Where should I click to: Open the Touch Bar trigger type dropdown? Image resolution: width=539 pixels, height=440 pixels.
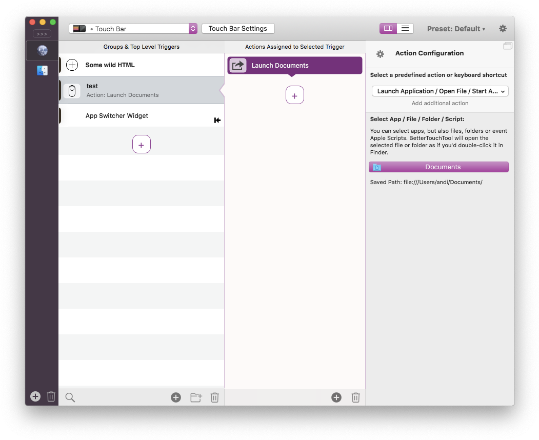tap(133, 29)
